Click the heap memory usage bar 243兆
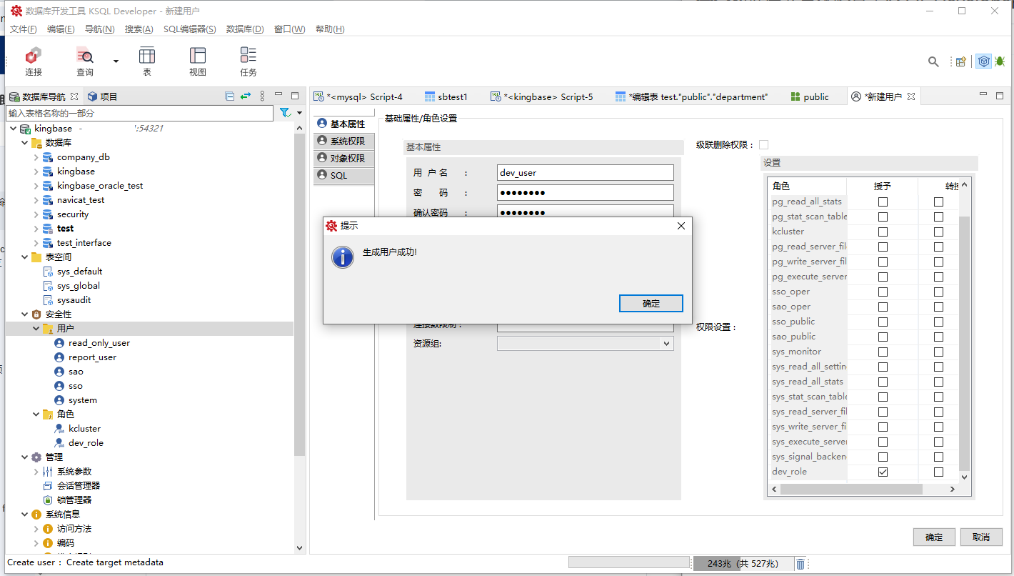Viewport: 1014px width, 576px height. coord(743,563)
